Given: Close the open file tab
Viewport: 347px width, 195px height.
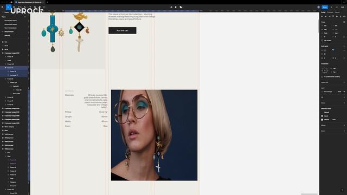Looking at the screenshot, I should [x=43, y=2].
